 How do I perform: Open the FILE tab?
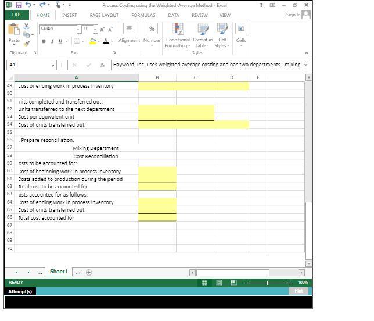coord(16,15)
